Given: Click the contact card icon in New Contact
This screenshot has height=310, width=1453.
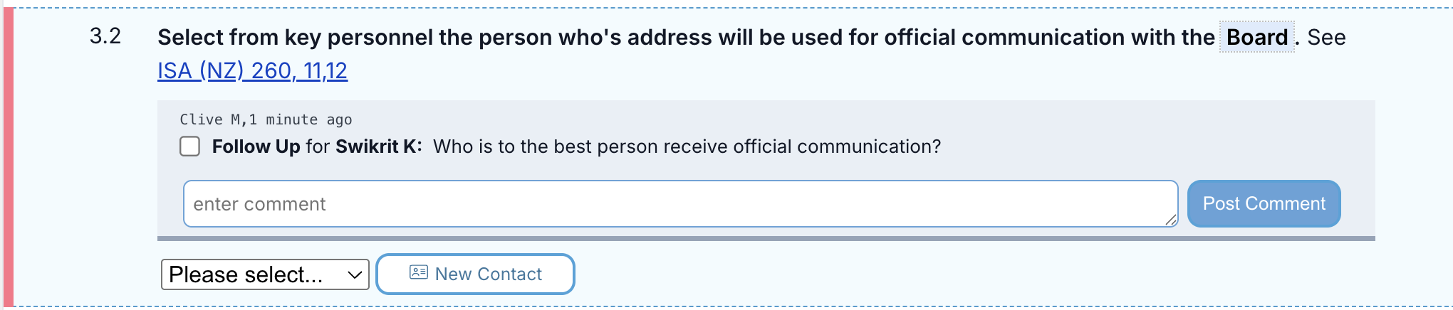Looking at the screenshot, I should point(419,273).
